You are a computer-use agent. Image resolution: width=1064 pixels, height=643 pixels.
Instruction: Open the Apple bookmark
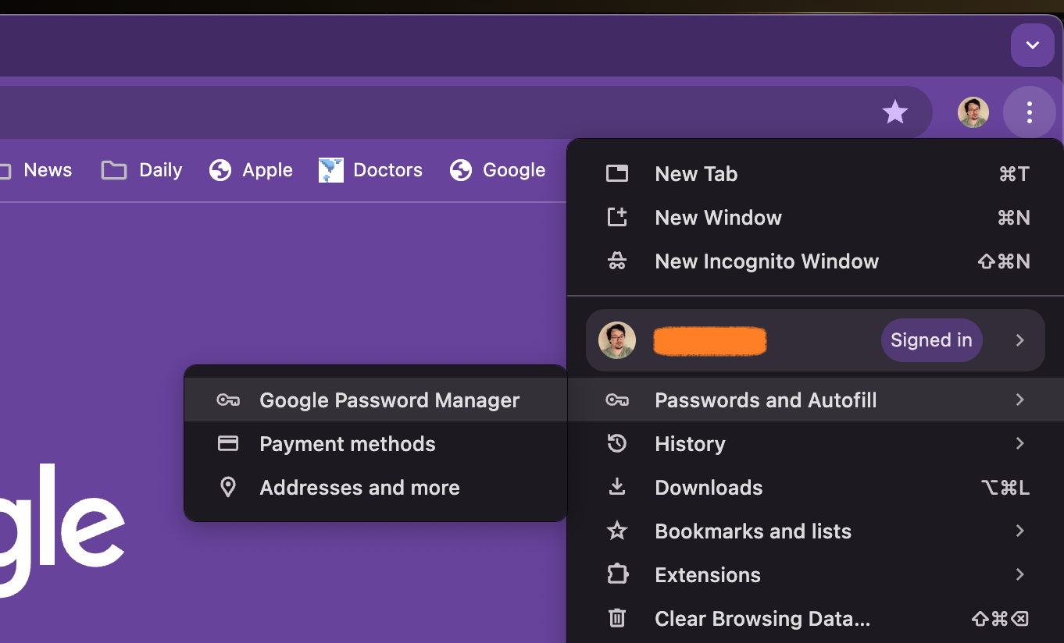pyautogui.click(x=251, y=170)
